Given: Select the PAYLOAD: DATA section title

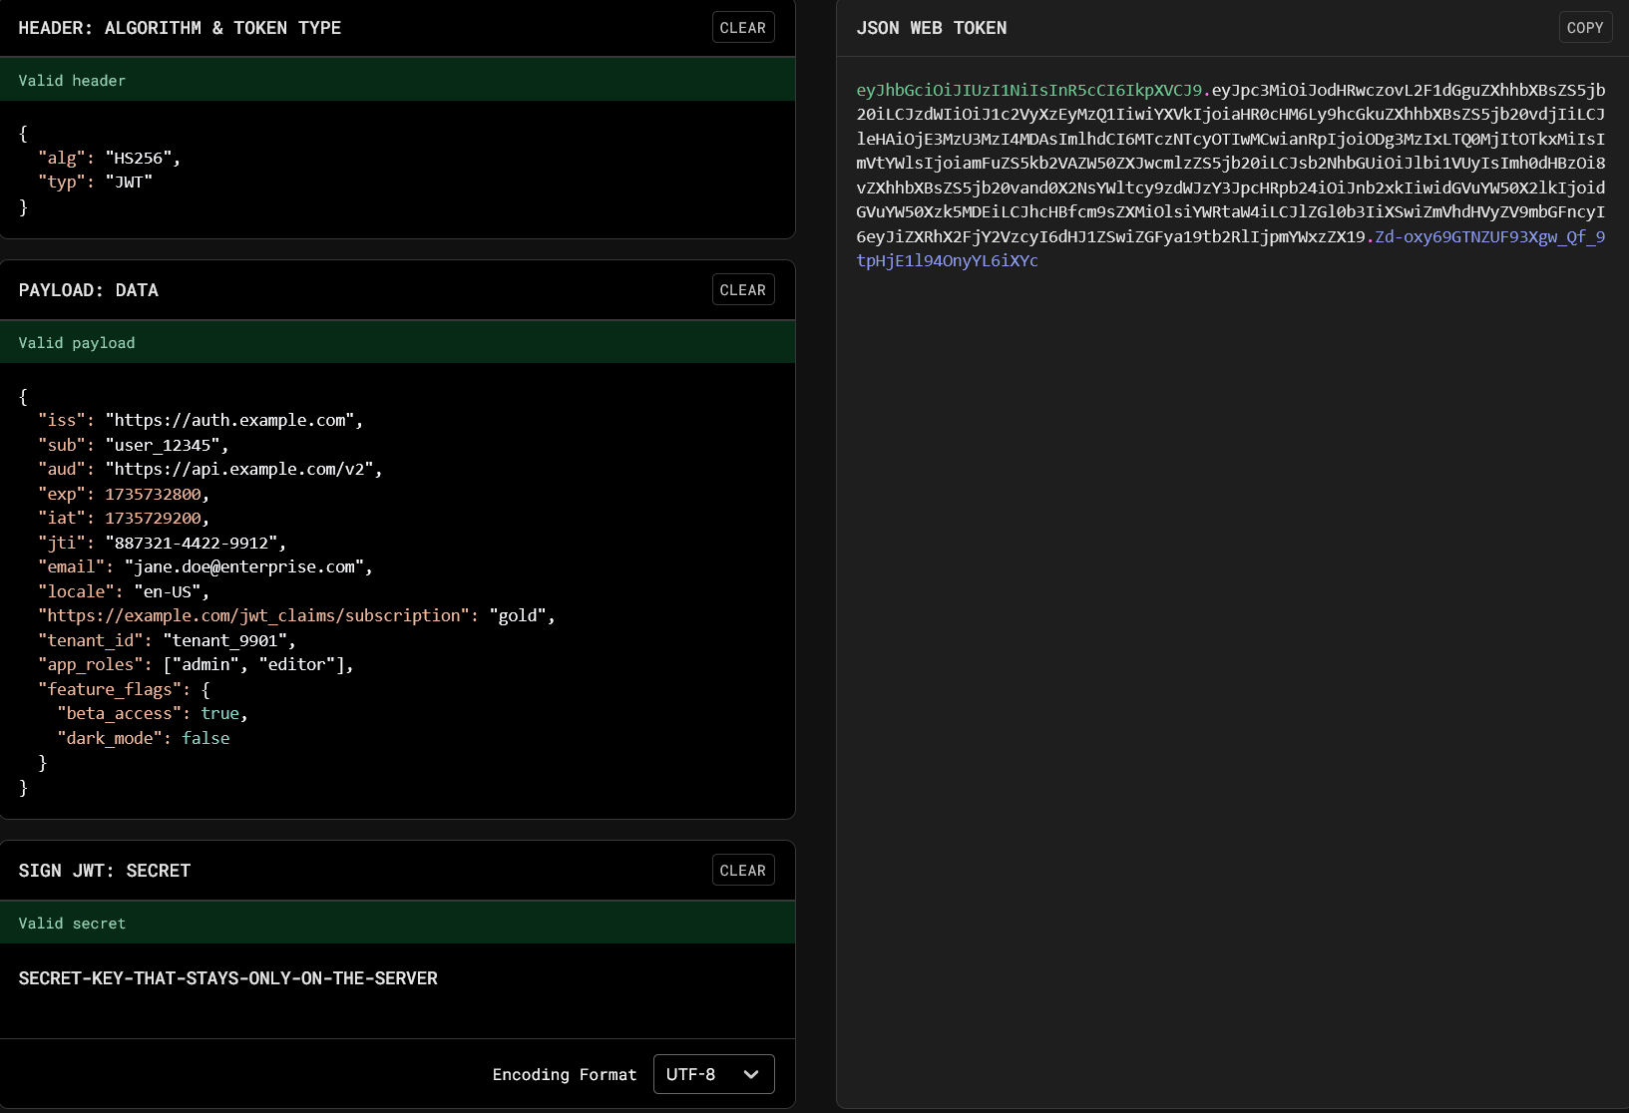Looking at the screenshot, I should click(89, 289).
